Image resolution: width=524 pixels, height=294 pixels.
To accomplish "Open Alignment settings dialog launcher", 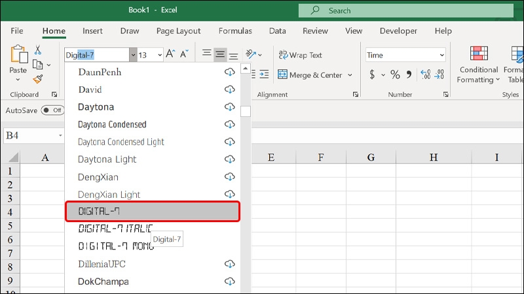I will pos(356,95).
